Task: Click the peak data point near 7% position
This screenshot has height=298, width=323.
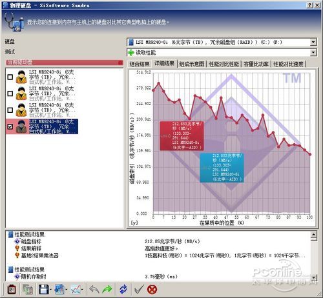Action: point(159,83)
